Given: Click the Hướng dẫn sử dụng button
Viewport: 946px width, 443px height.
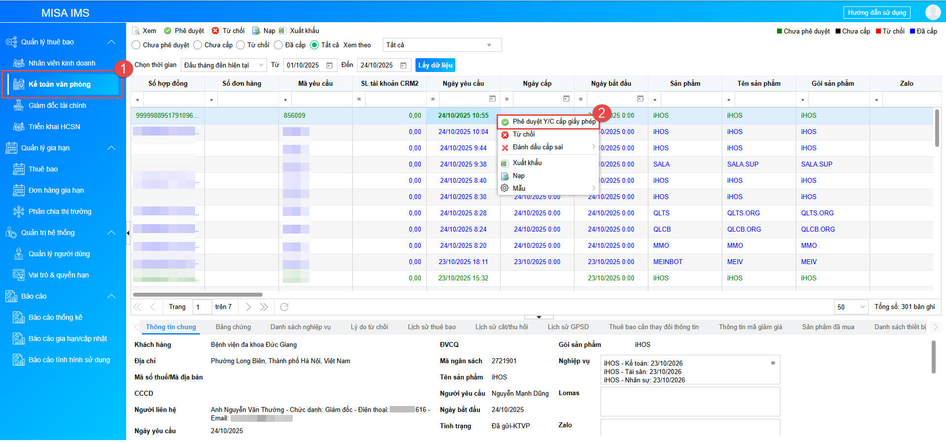Looking at the screenshot, I should pos(877,12).
